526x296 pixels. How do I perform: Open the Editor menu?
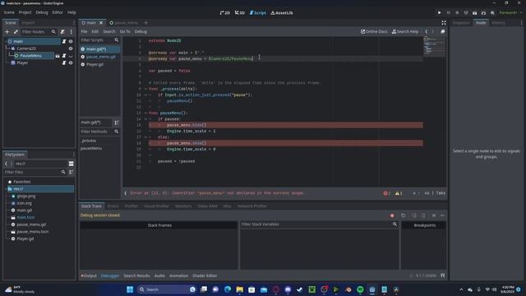[58, 12]
